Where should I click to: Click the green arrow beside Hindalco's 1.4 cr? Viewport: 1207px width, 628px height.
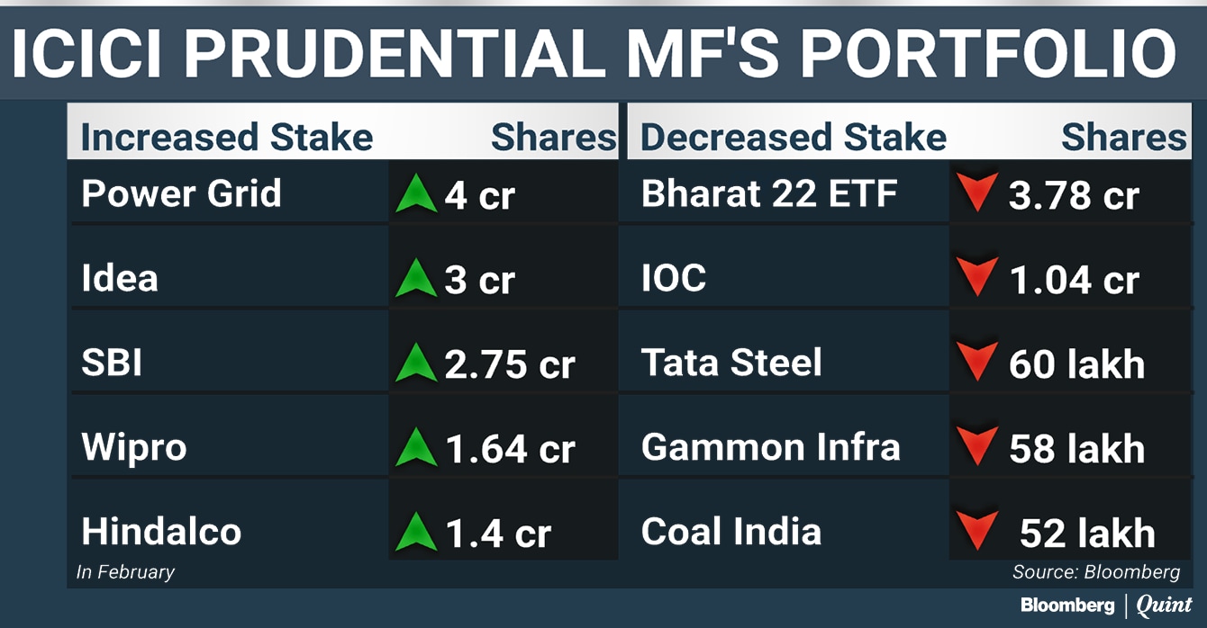416,531
